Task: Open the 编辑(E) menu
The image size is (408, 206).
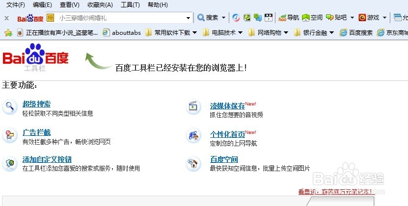Action: (42, 5)
